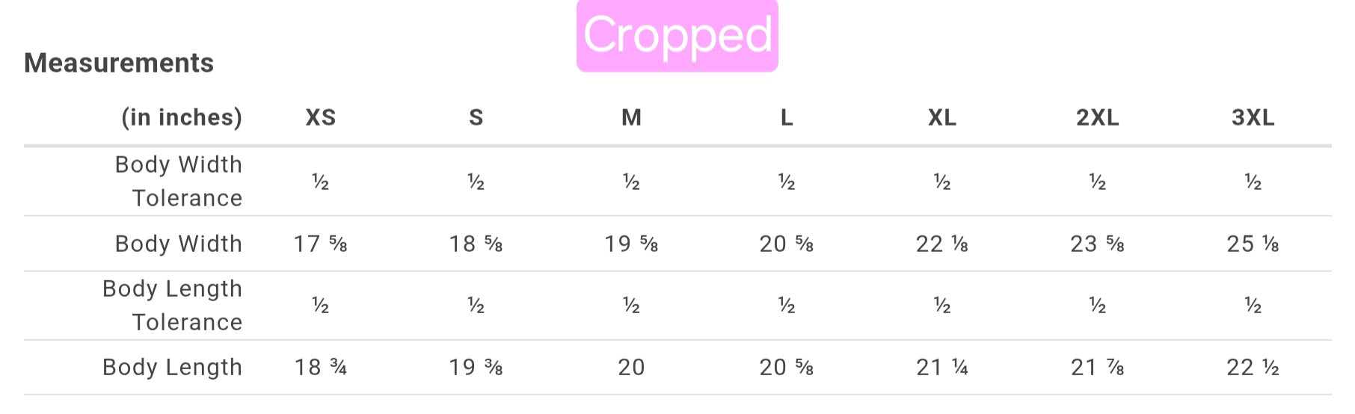Image resolution: width=1355 pixels, height=414 pixels.
Task: Click the M size column header
Action: (x=631, y=117)
